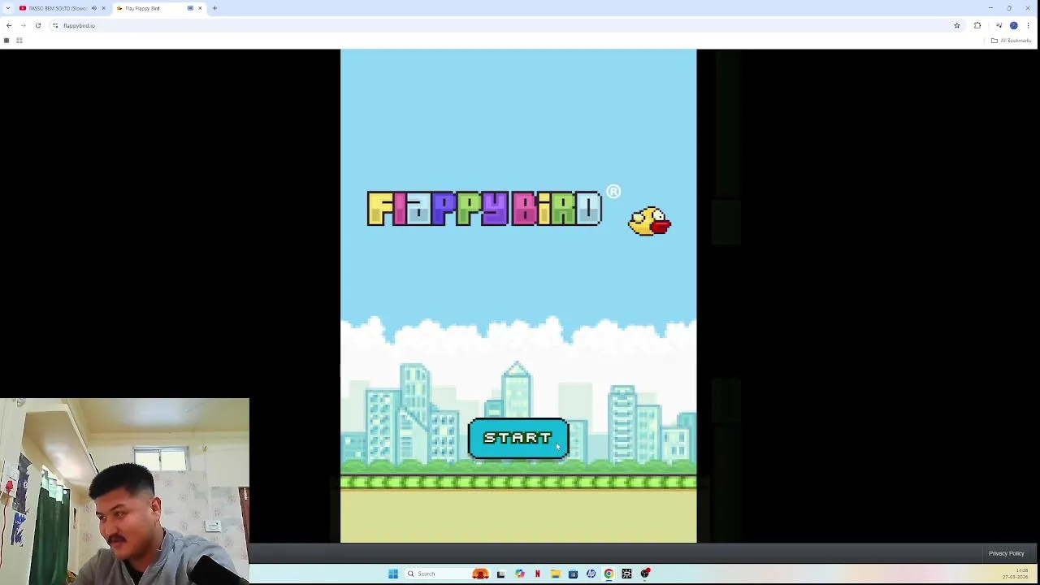Open the Windows Start menu

click(x=393, y=574)
